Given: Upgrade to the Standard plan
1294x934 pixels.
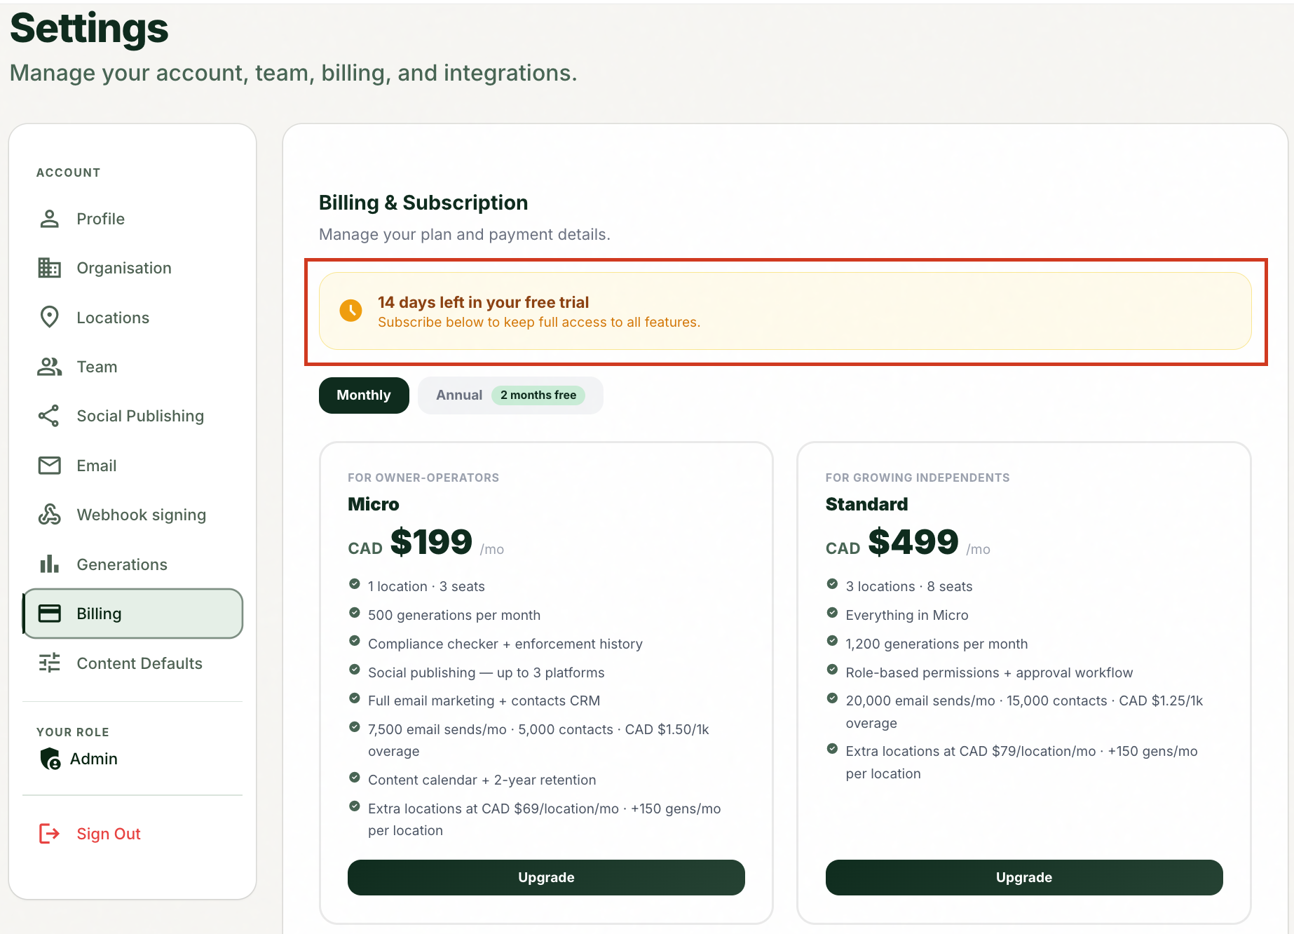Looking at the screenshot, I should (x=1024, y=877).
